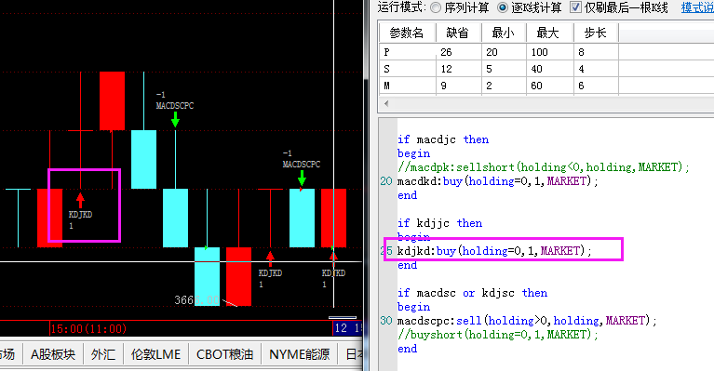The height and width of the screenshot is (371, 714).
Task: Click line number 20 in code gutter
Action: pyautogui.click(x=386, y=181)
